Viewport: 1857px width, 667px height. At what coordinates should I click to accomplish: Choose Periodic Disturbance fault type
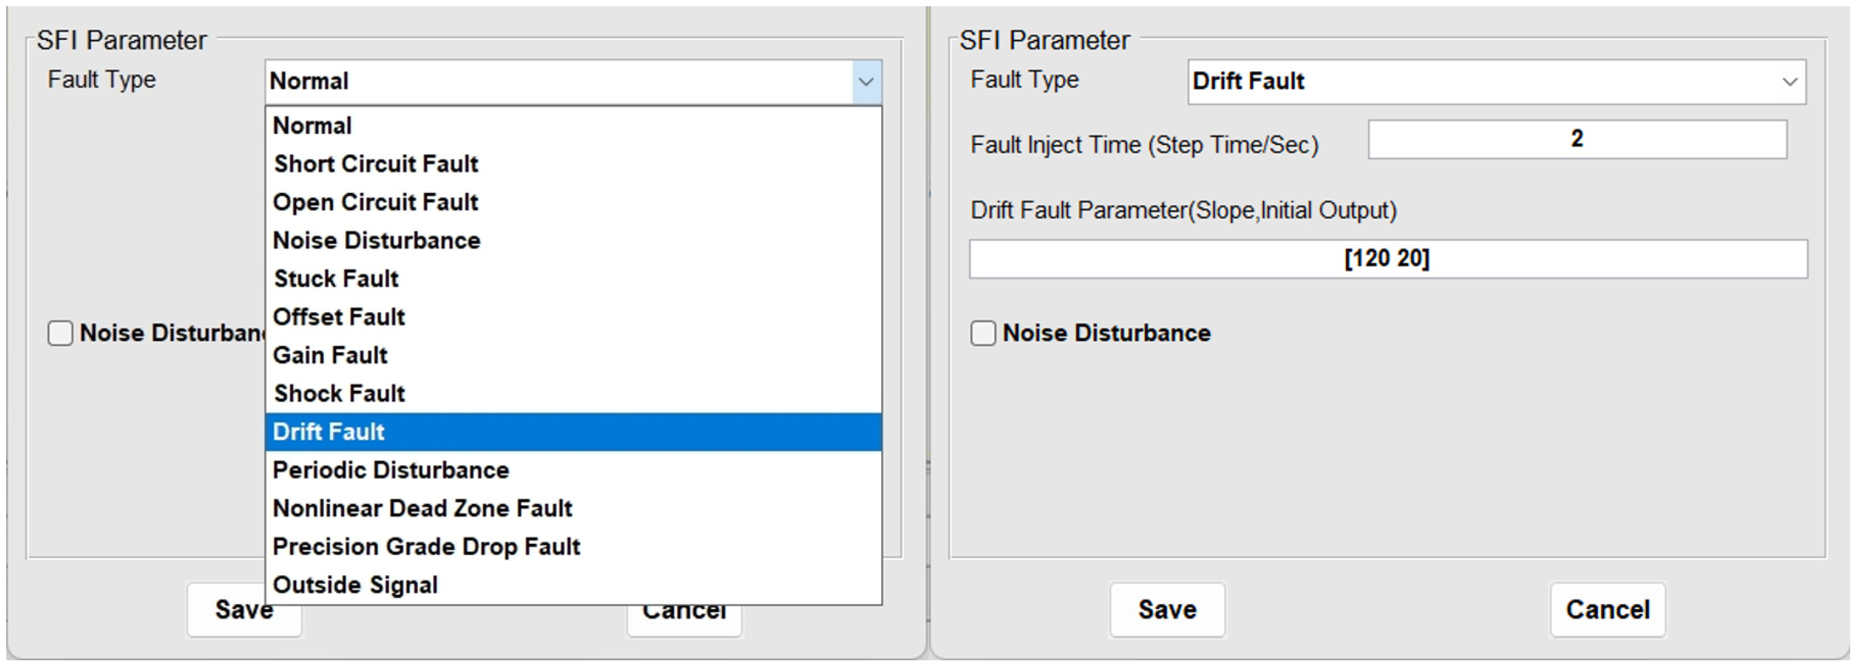[391, 470]
